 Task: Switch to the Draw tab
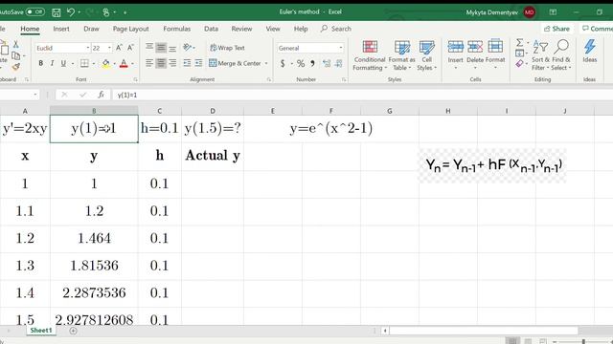[91, 29]
